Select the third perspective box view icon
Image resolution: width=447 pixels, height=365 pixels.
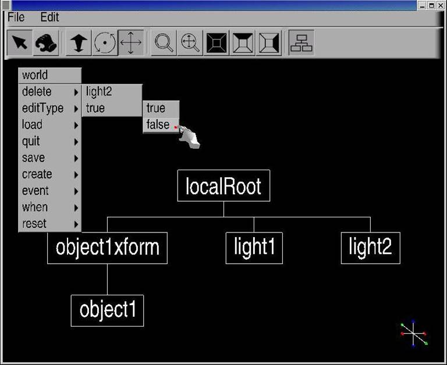[268, 42]
